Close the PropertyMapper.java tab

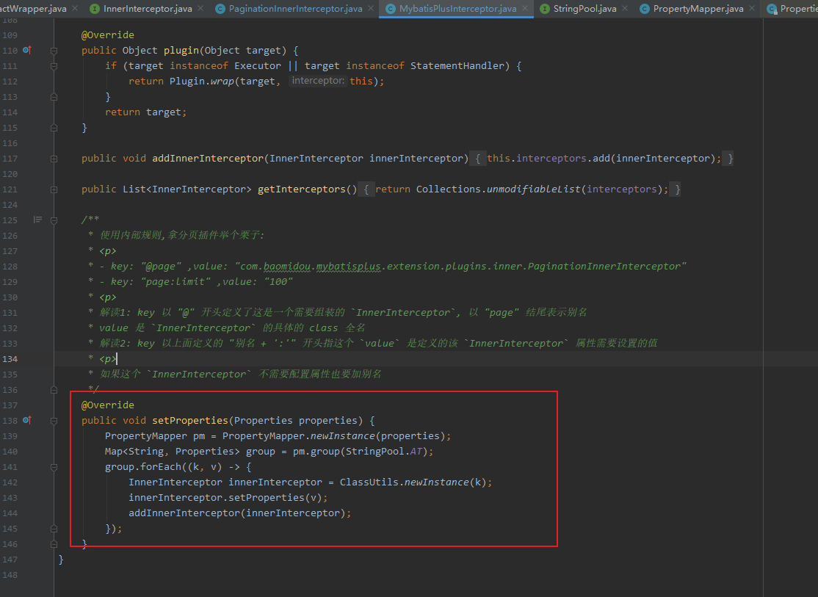(753, 9)
